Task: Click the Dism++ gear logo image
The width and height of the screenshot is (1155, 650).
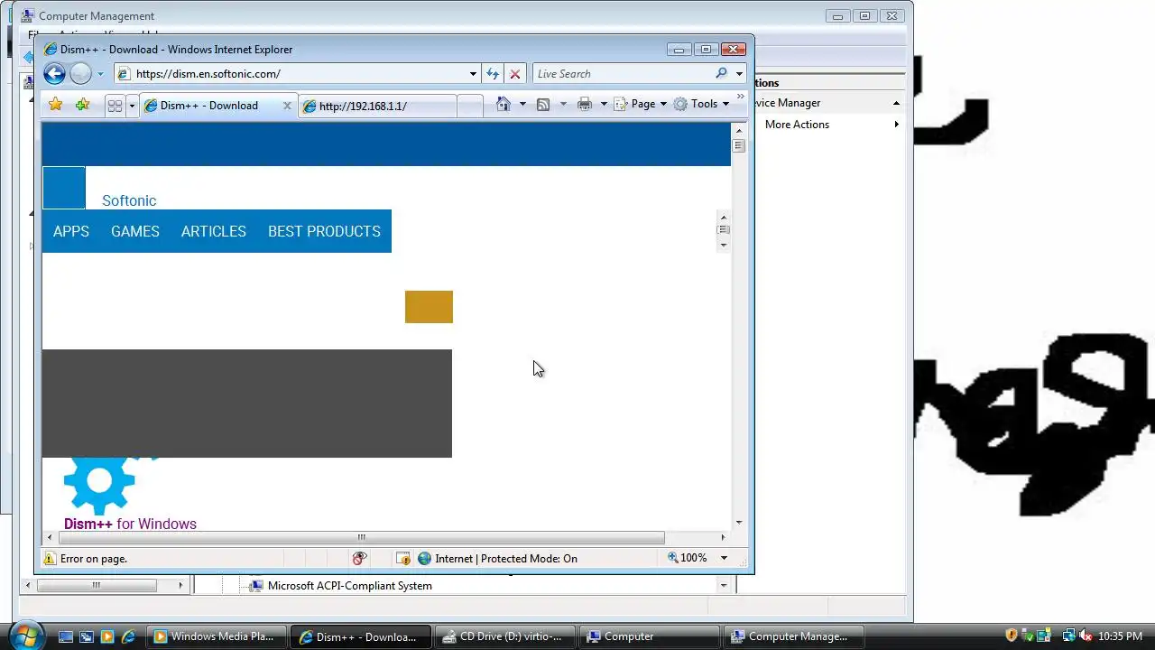Action: point(101,484)
